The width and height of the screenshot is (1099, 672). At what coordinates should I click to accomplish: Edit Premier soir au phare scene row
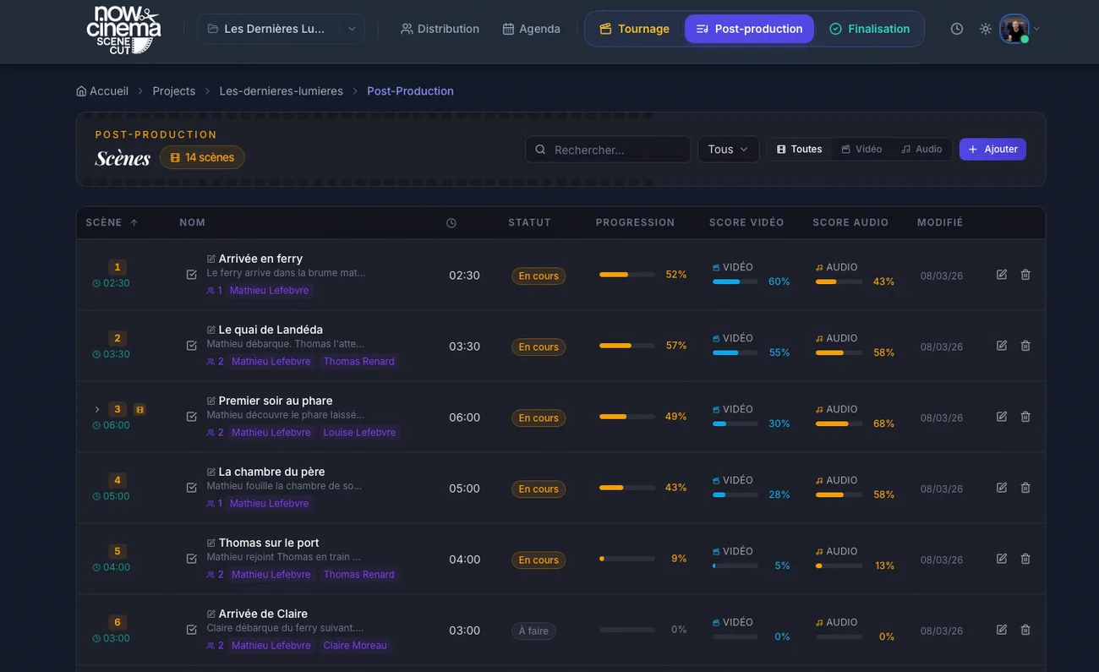(1002, 417)
